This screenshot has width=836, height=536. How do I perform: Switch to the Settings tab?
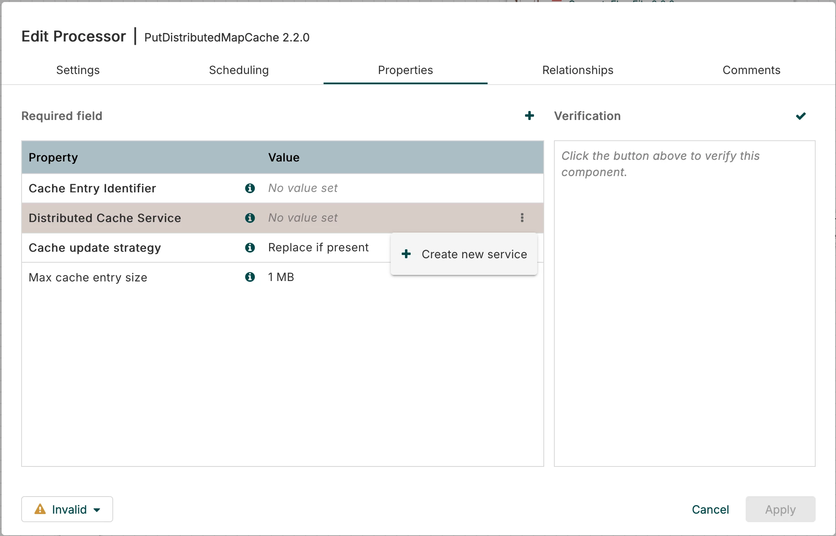click(78, 70)
